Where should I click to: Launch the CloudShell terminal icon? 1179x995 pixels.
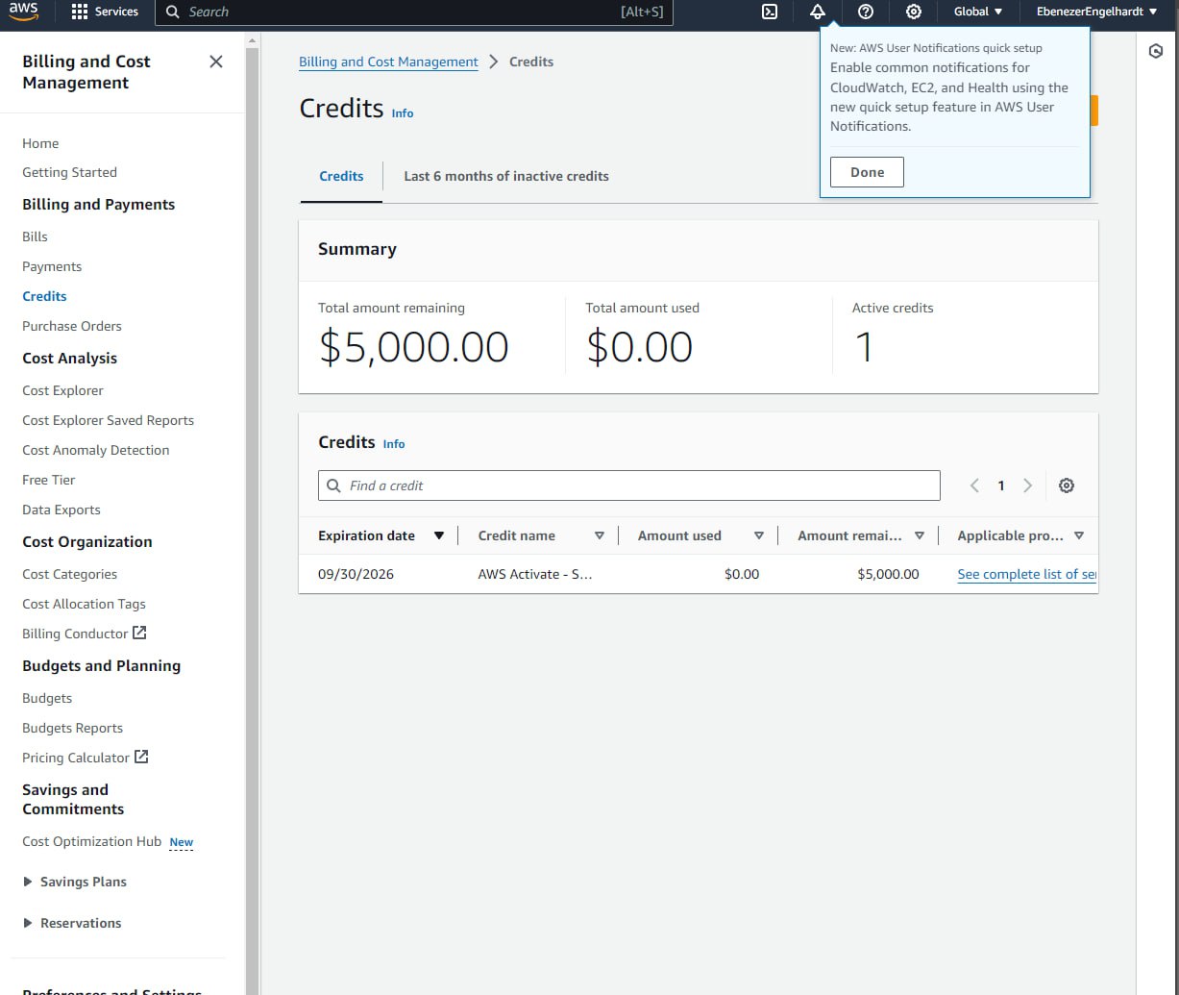pyautogui.click(x=770, y=12)
